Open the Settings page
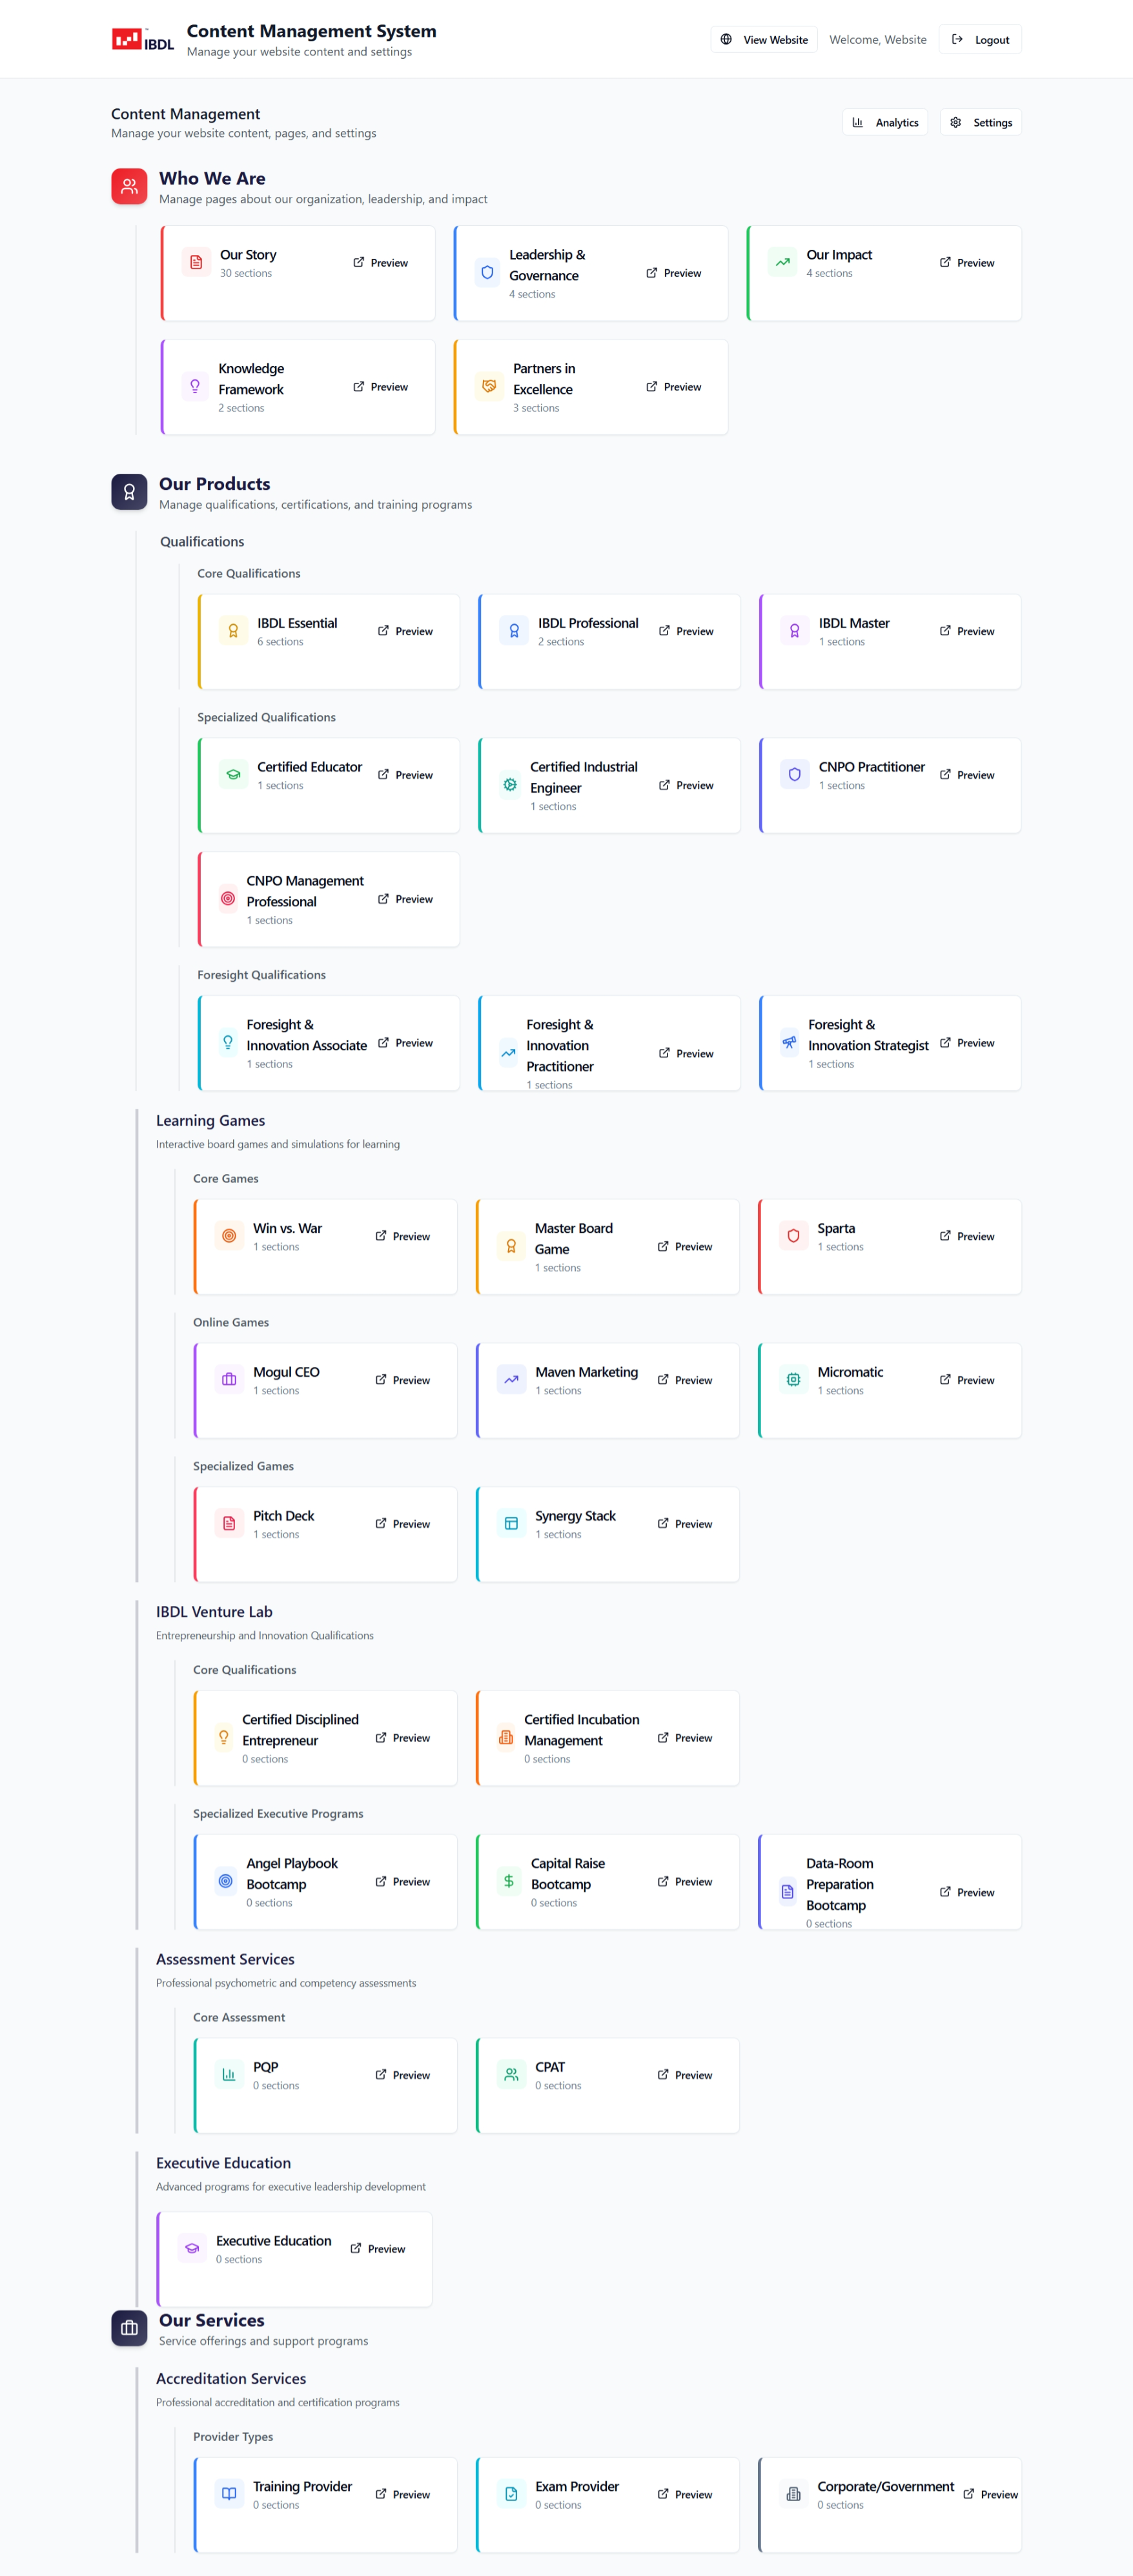The width and height of the screenshot is (1133, 2576). (980, 122)
